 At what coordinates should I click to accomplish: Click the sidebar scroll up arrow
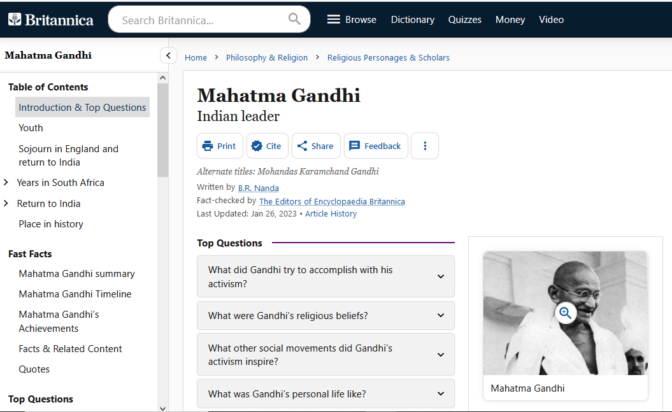tap(162, 78)
